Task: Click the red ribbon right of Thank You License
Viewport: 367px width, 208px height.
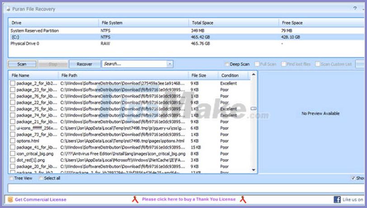Action: click(243, 199)
